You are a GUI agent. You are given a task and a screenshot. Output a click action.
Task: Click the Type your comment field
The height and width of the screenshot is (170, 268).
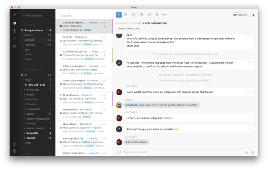pyautogui.click(x=183, y=152)
